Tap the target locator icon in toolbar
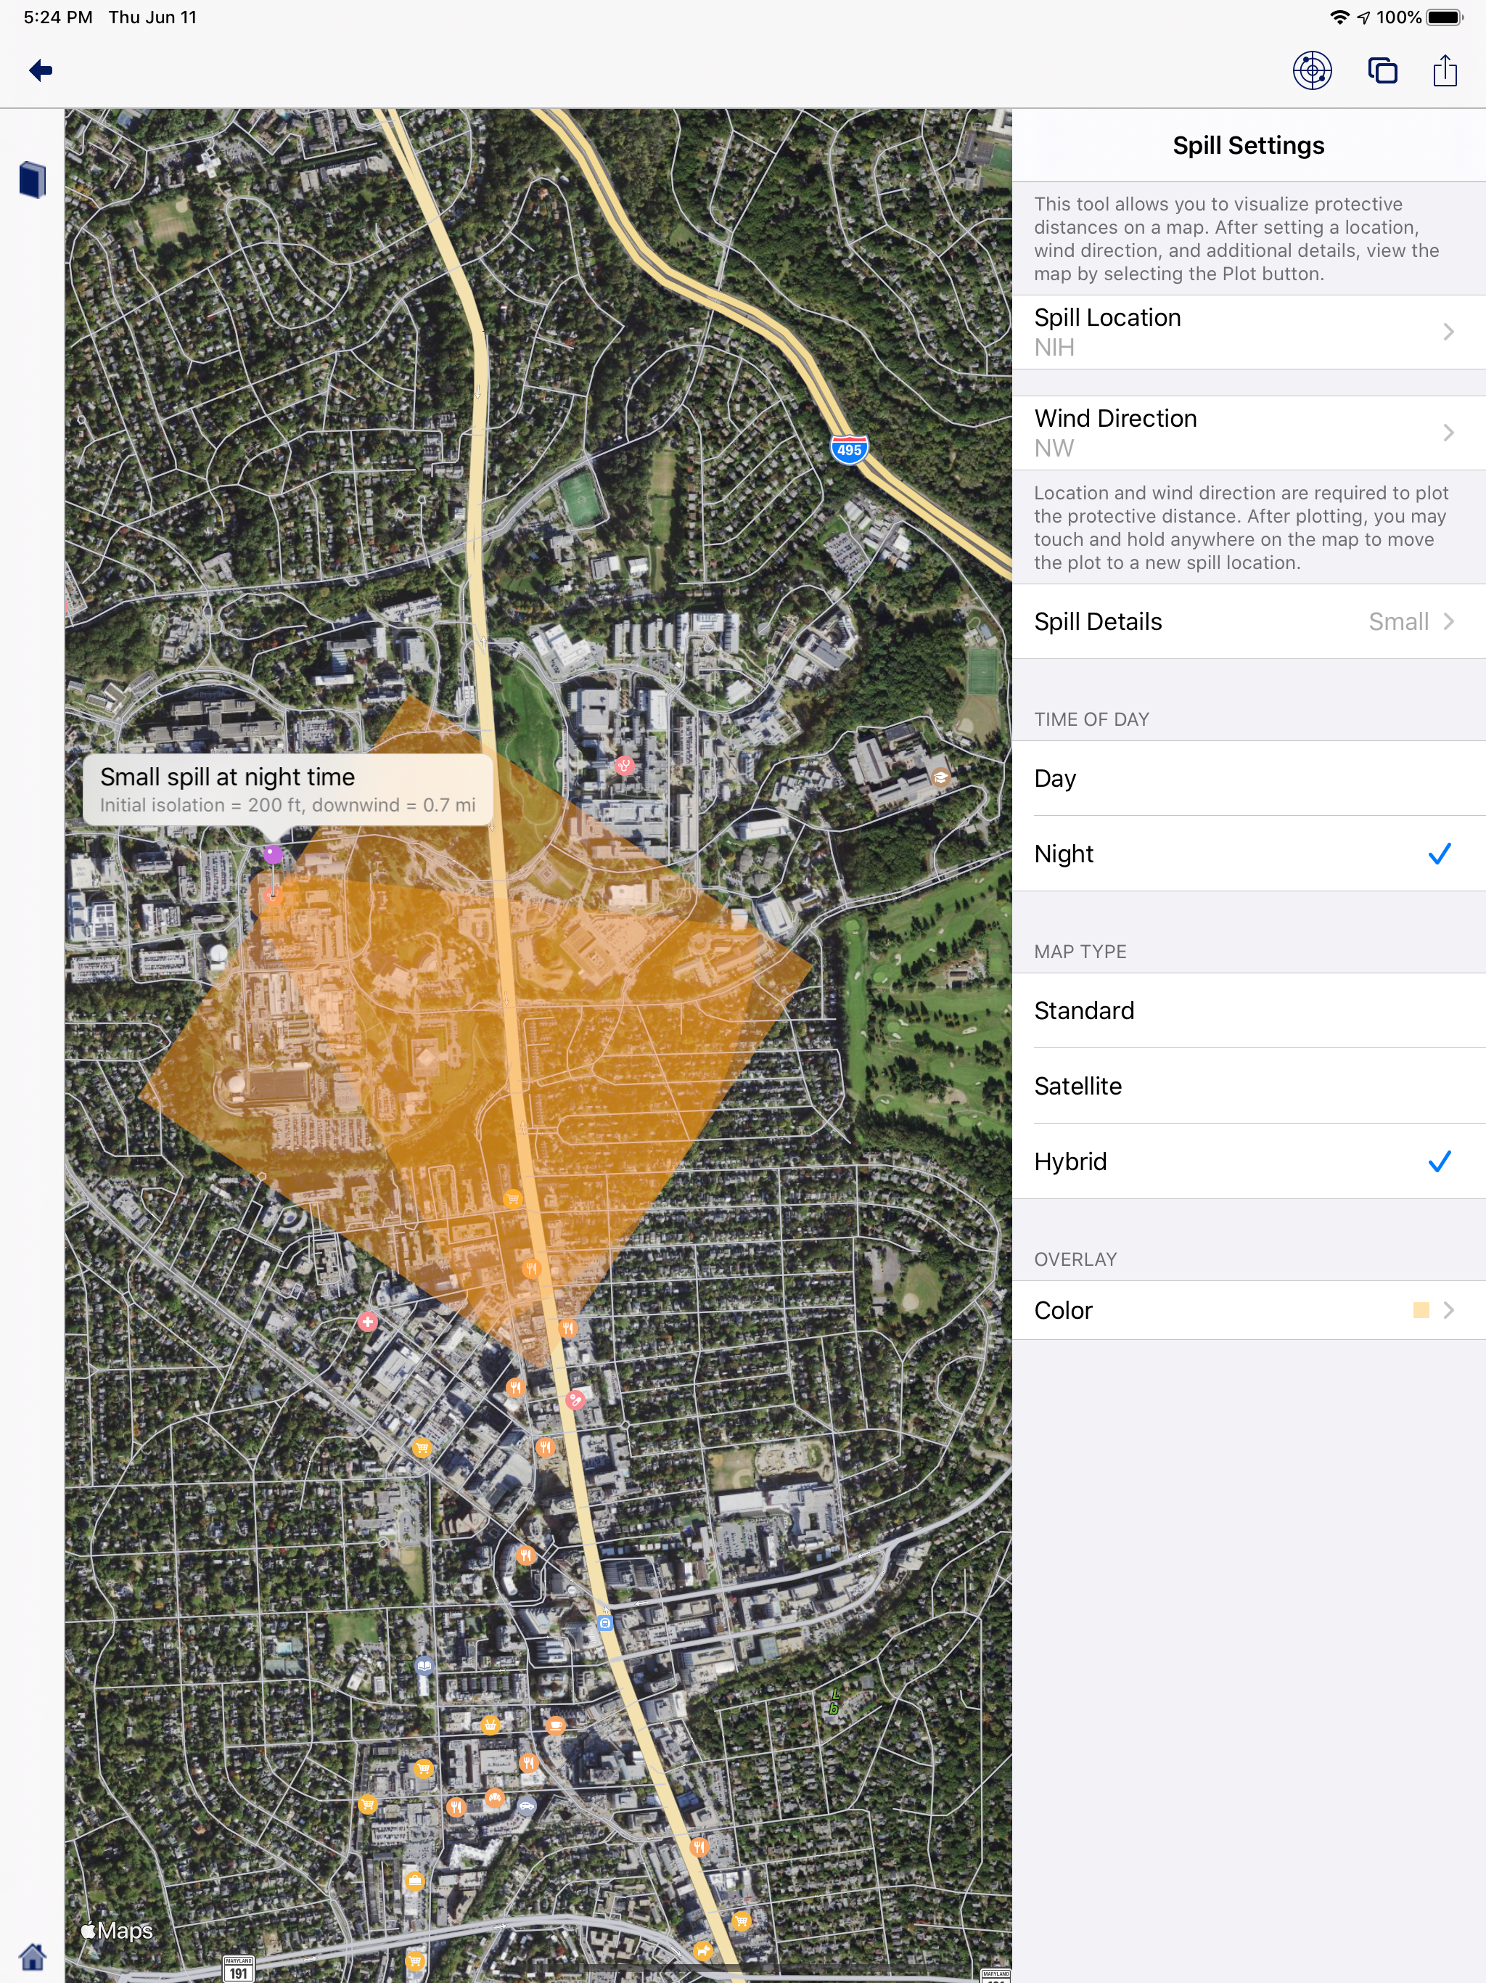The image size is (1486, 1983). click(x=1311, y=70)
